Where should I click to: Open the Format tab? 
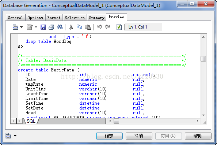click(54, 18)
